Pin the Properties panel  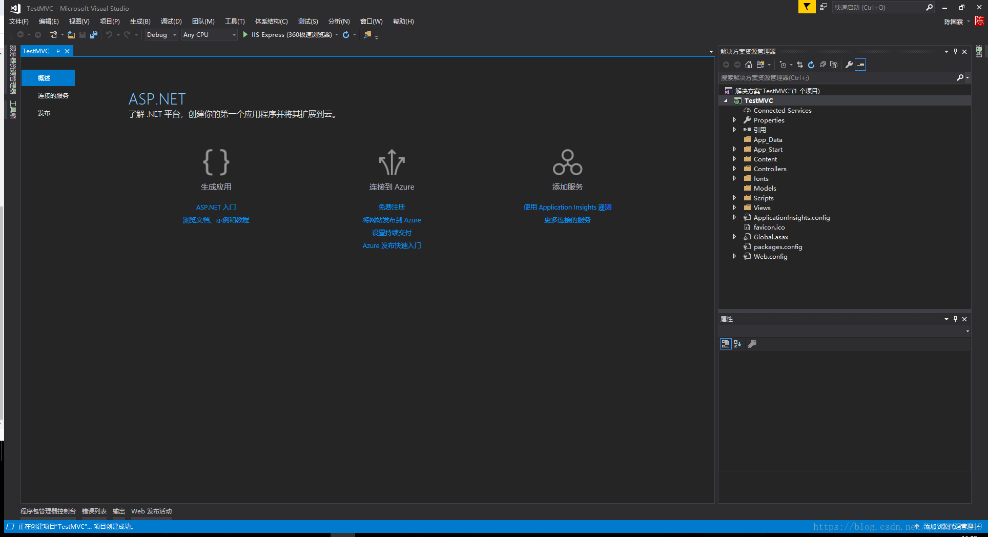coord(955,319)
